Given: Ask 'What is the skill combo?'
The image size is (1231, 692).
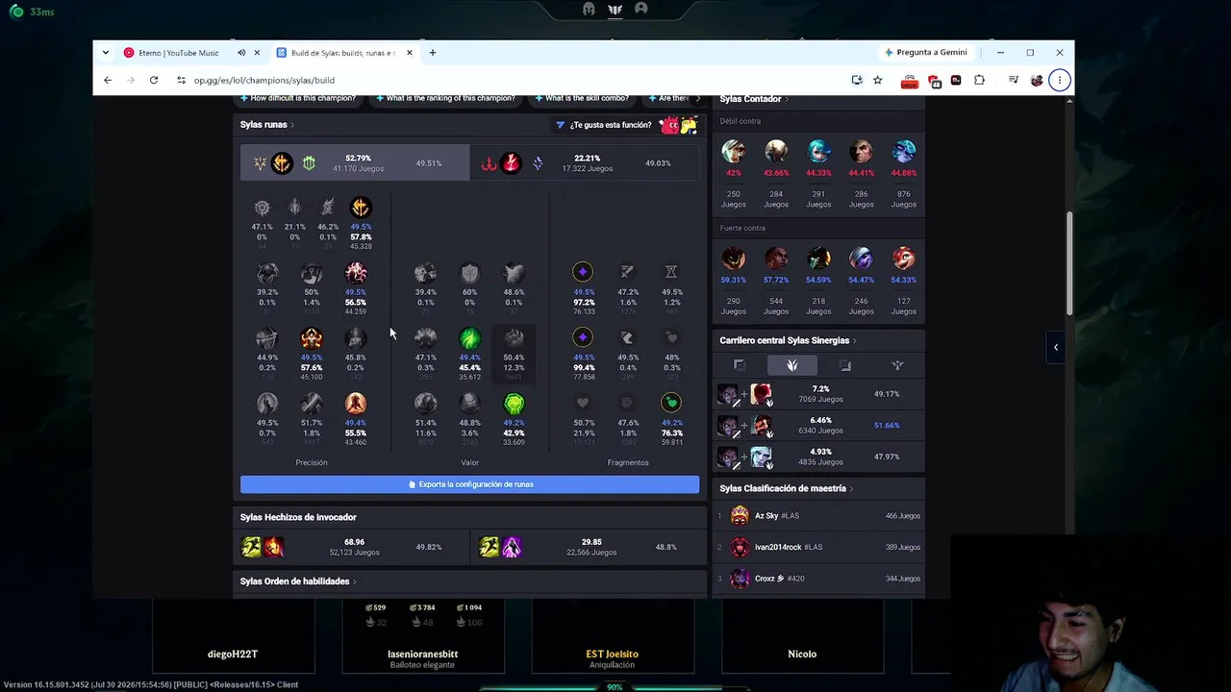Looking at the screenshot, I should (x=582, y=98).
